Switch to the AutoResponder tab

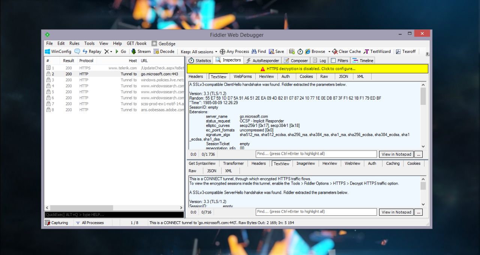262,60
